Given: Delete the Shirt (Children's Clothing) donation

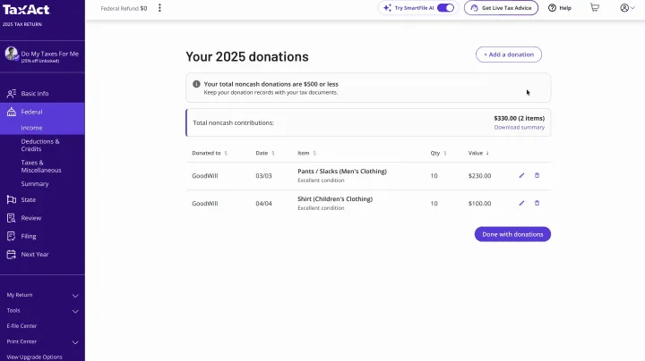Looking at the screenshot, I should [537, 203].
